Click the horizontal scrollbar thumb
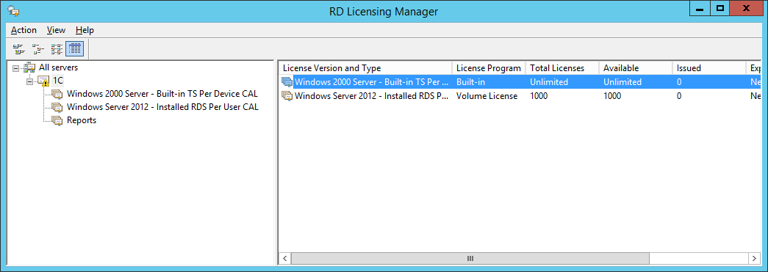This screenshot has height=272, width=768. pos(470,258)
